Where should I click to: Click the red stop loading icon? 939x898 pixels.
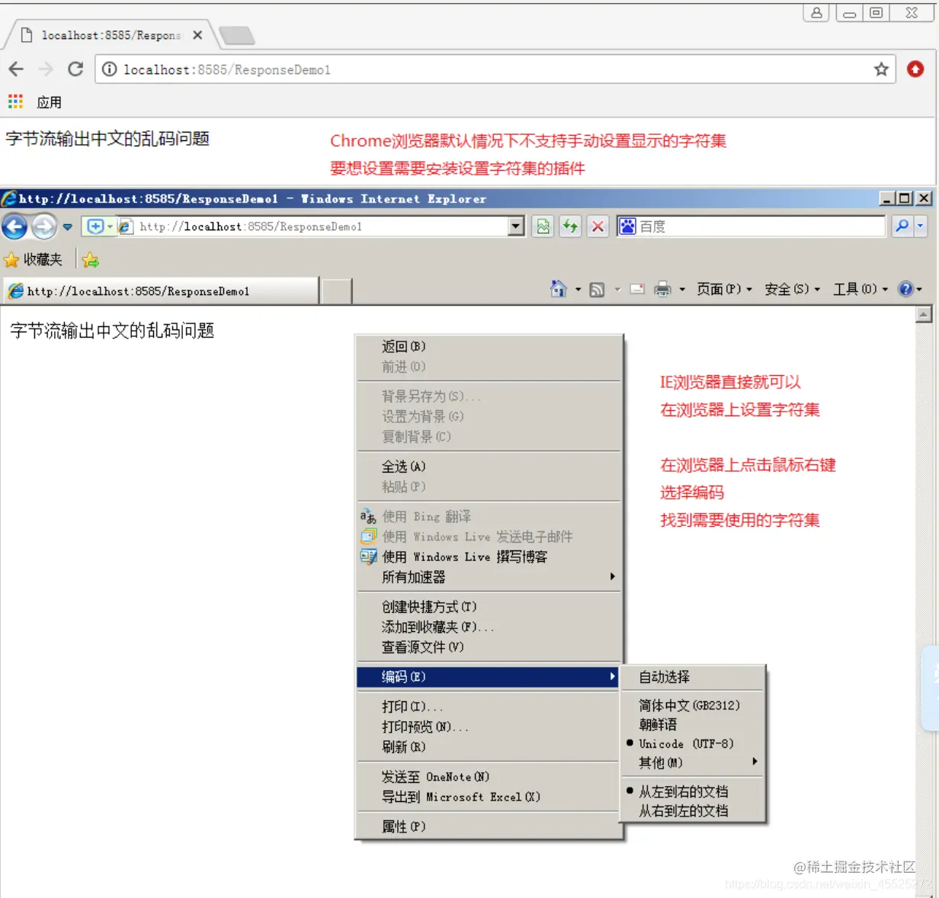(597, 226)
